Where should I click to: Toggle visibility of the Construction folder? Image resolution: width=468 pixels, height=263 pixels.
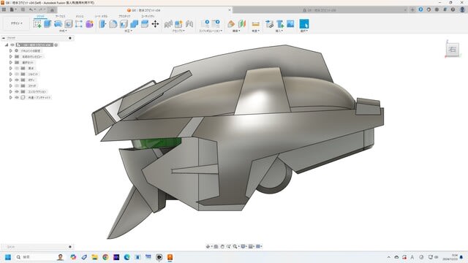[17, 91]
